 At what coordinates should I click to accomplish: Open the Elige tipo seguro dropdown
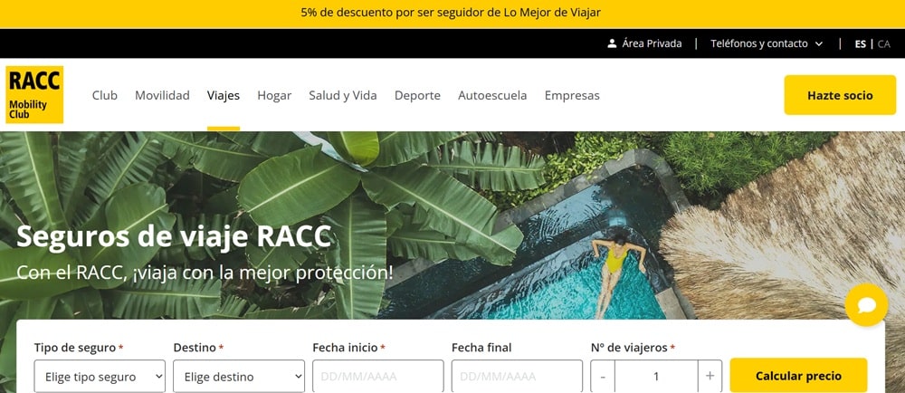100,377
